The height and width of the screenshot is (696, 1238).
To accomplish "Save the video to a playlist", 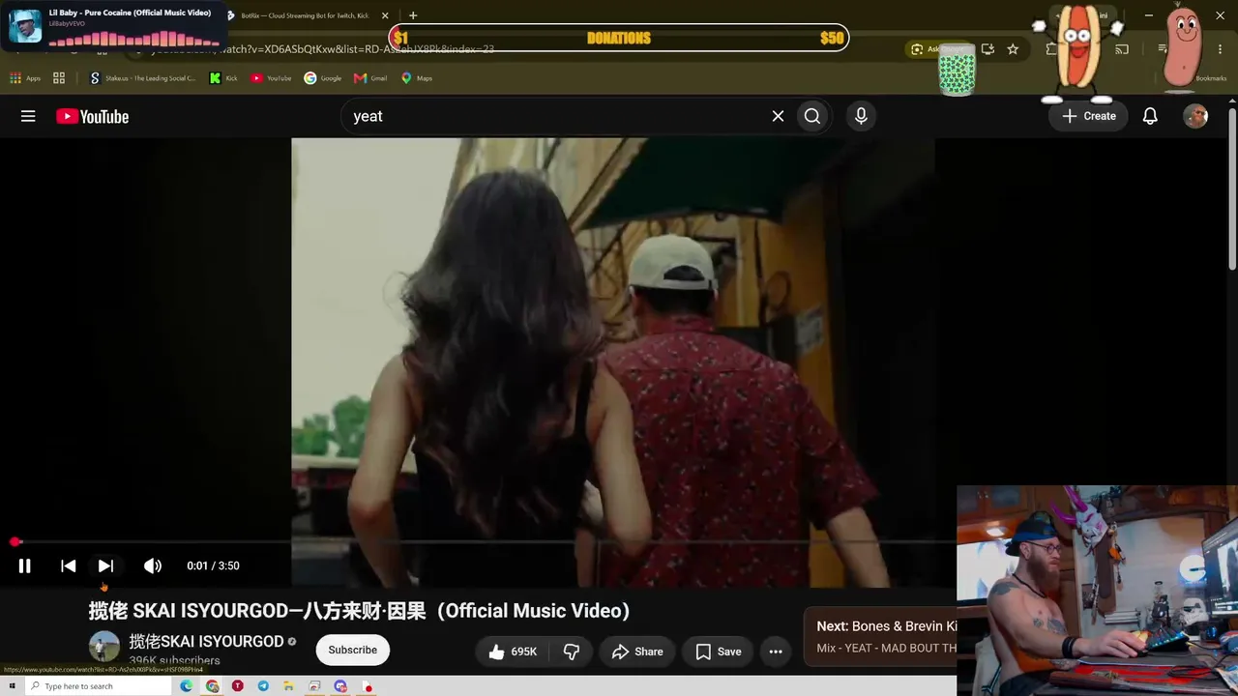I will [x=718, y=652].
